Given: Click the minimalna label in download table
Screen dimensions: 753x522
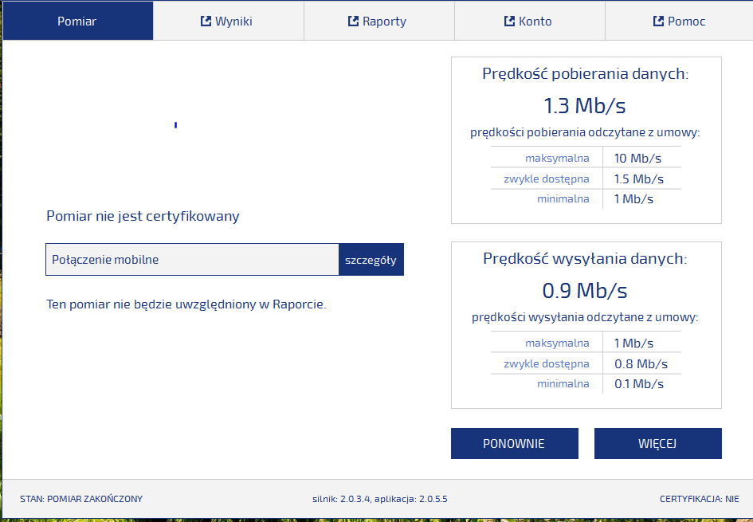Looking at the screenshot, I should pyautogui.click(x=563, y=198).
